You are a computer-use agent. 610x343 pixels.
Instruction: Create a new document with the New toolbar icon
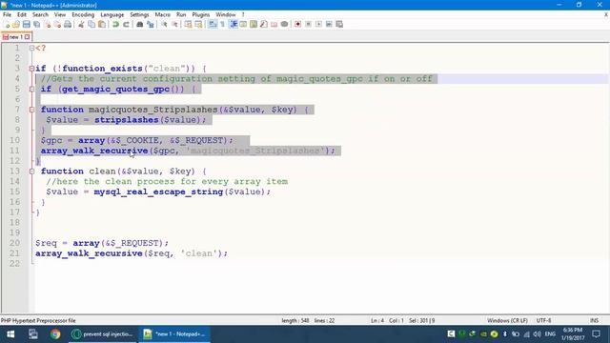coord(7,24)
